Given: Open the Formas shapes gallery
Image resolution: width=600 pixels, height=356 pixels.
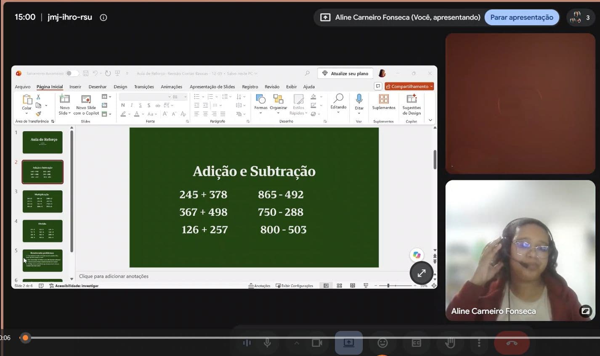Looking at the screenshot, I should coord(260,99).
